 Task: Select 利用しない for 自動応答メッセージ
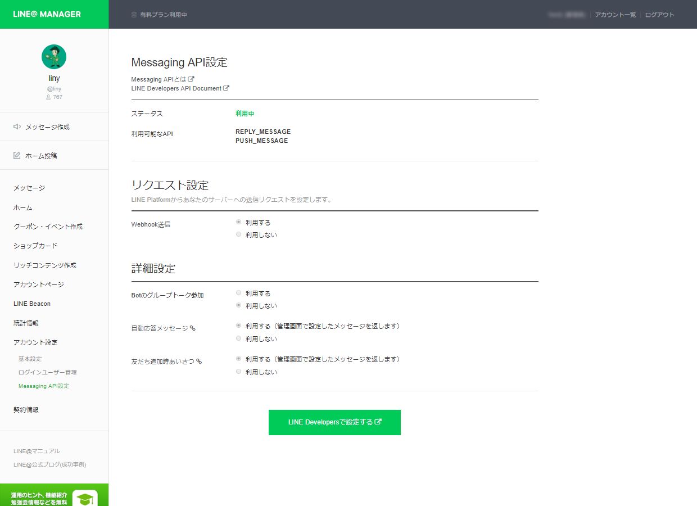click(x=239, y=338)
